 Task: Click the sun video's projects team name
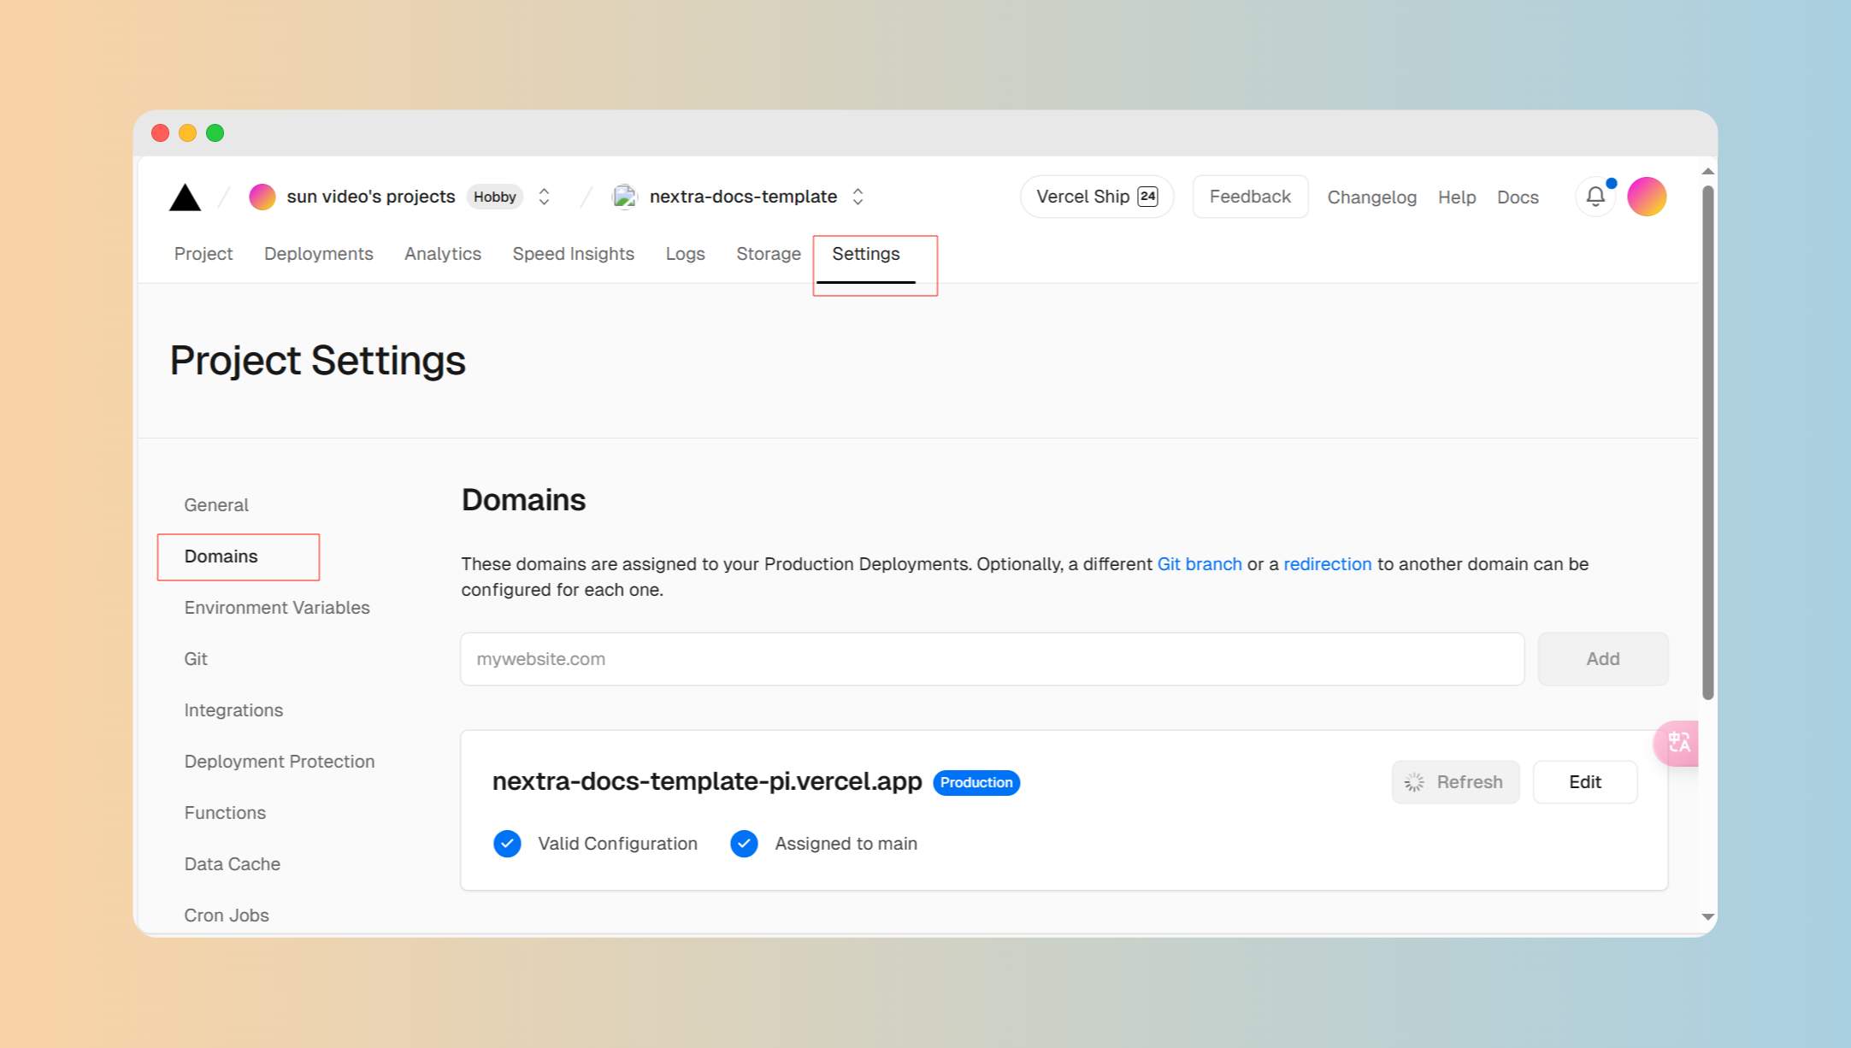click(371, 197)
